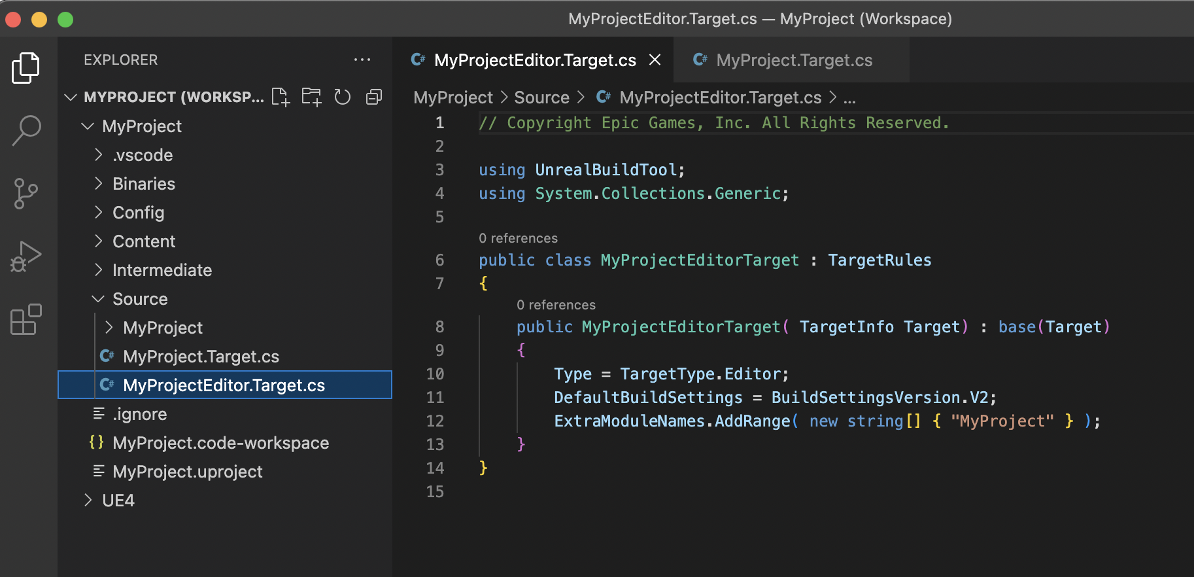This screenshot has height=577, width=1194.
Task: Click line number 10 in the gutter
Action: 435,374
